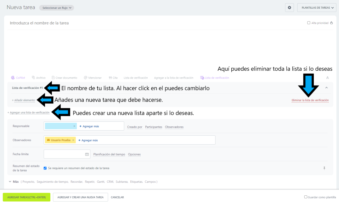Remove Usuario Prueba from Observadores
Viewport: 339px width, 203px height.
click(x=73, y=140)
